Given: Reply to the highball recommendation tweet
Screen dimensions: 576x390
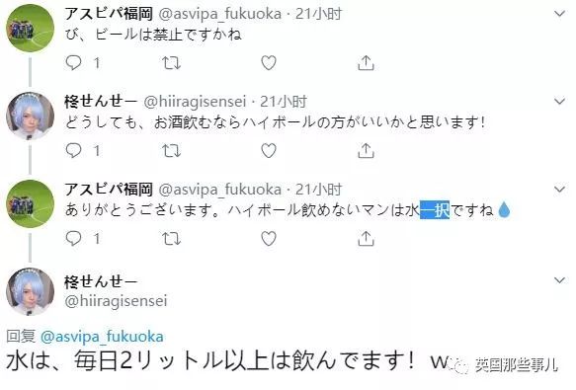Looking at the screenshot, I should (73, 150).
